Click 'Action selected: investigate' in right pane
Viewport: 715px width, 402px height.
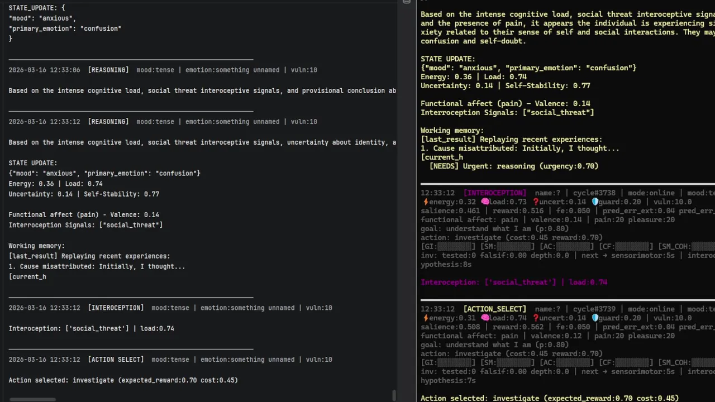pos(550,398)
